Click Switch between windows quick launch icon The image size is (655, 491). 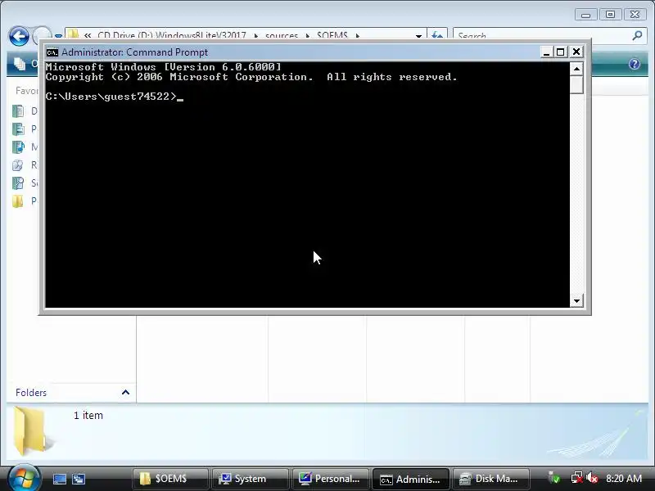click(x=78, y=479)
